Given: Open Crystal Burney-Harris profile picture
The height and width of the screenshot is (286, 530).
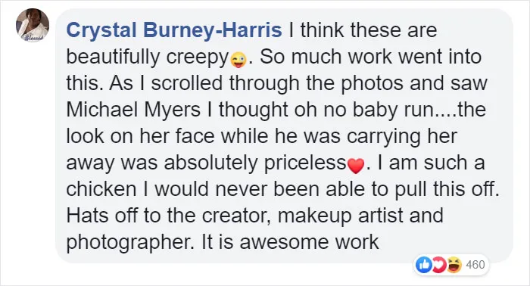Looking at the screenshot, I should [x=33, y=25].
